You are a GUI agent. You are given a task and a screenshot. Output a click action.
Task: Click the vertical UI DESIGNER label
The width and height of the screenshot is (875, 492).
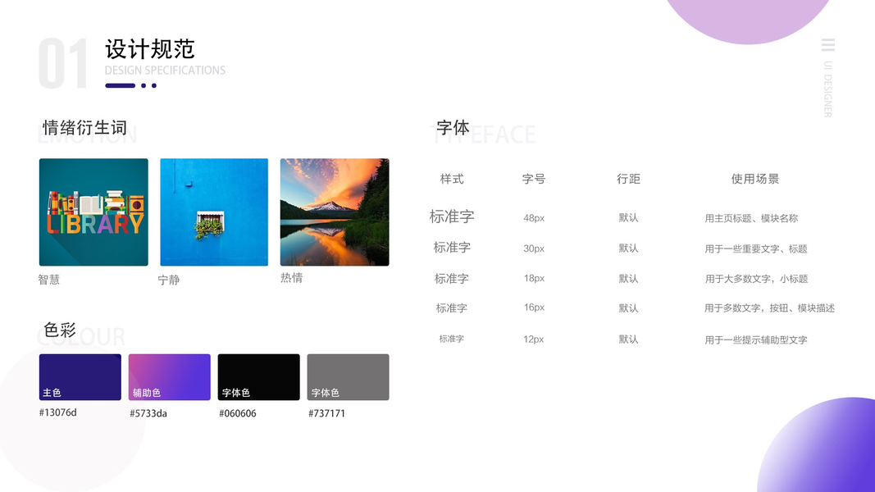(x=828, y=89)
